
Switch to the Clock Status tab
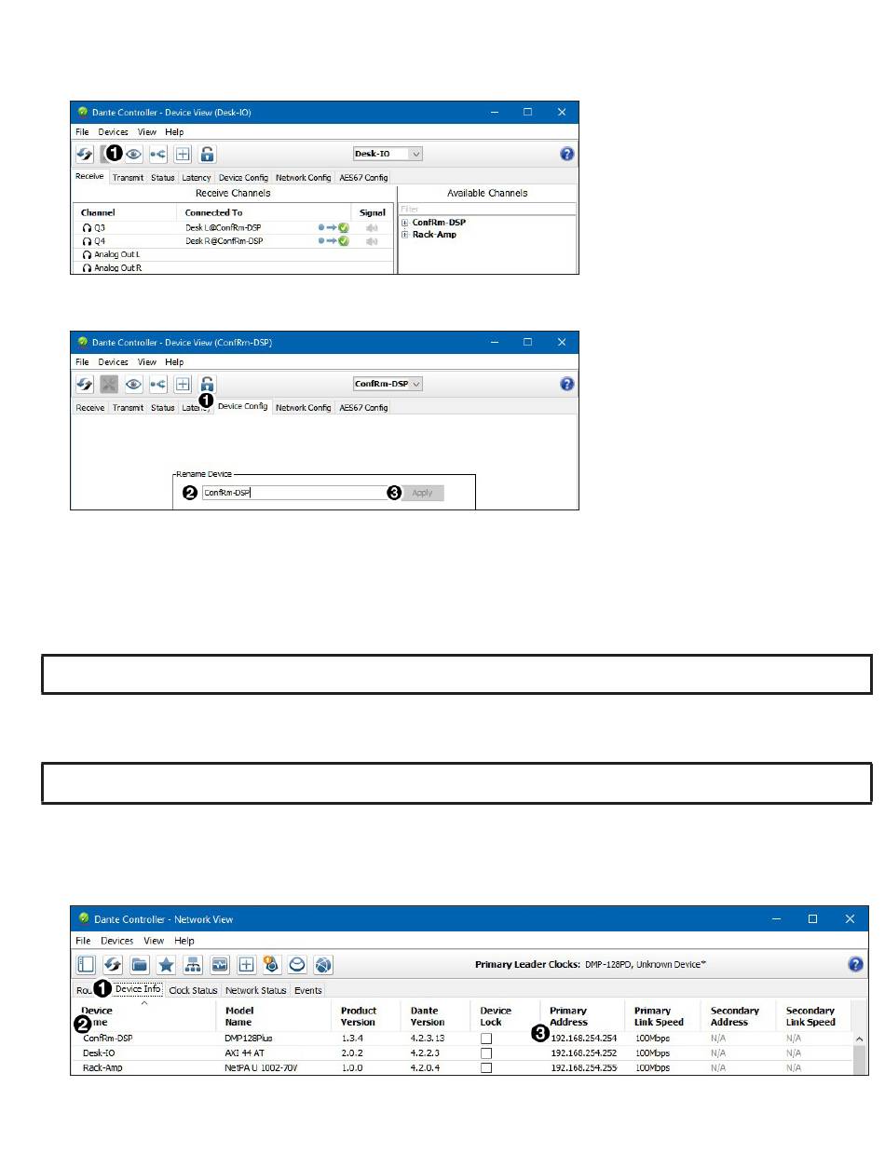tap(193, 990)
